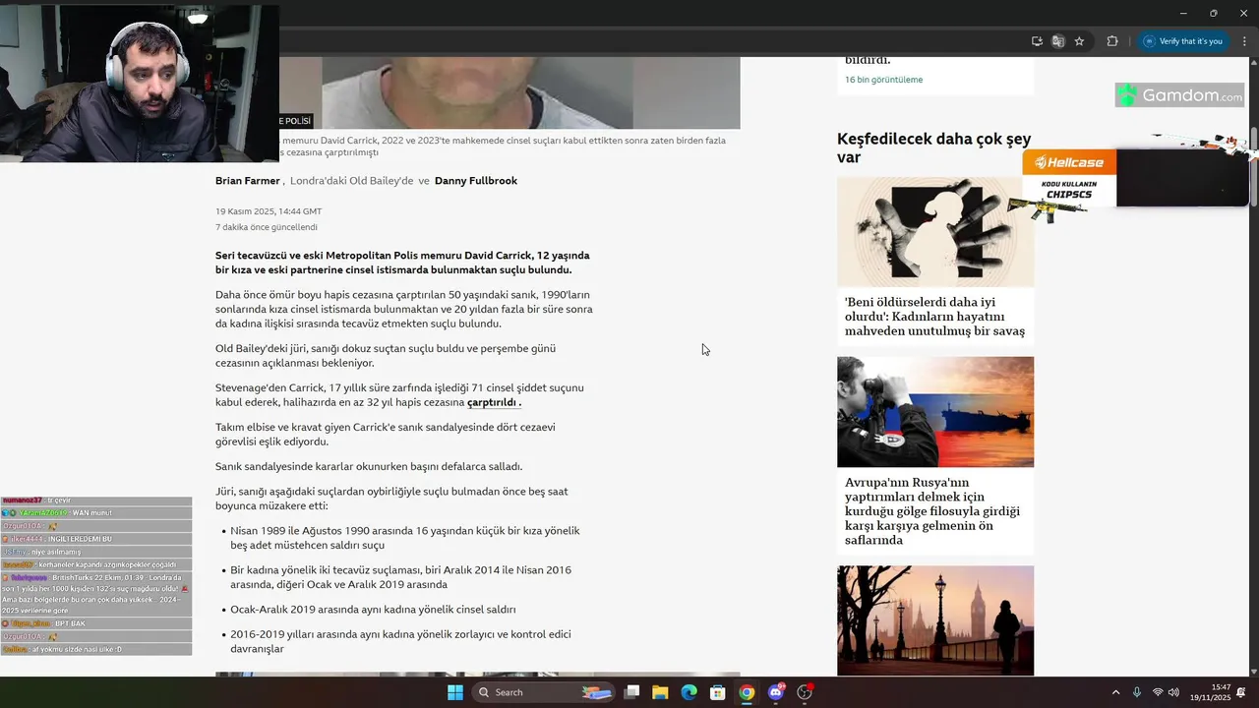The image size is (1259, 708).
Task: Click author name Danny Fullbrook
Action: (476, 181)
